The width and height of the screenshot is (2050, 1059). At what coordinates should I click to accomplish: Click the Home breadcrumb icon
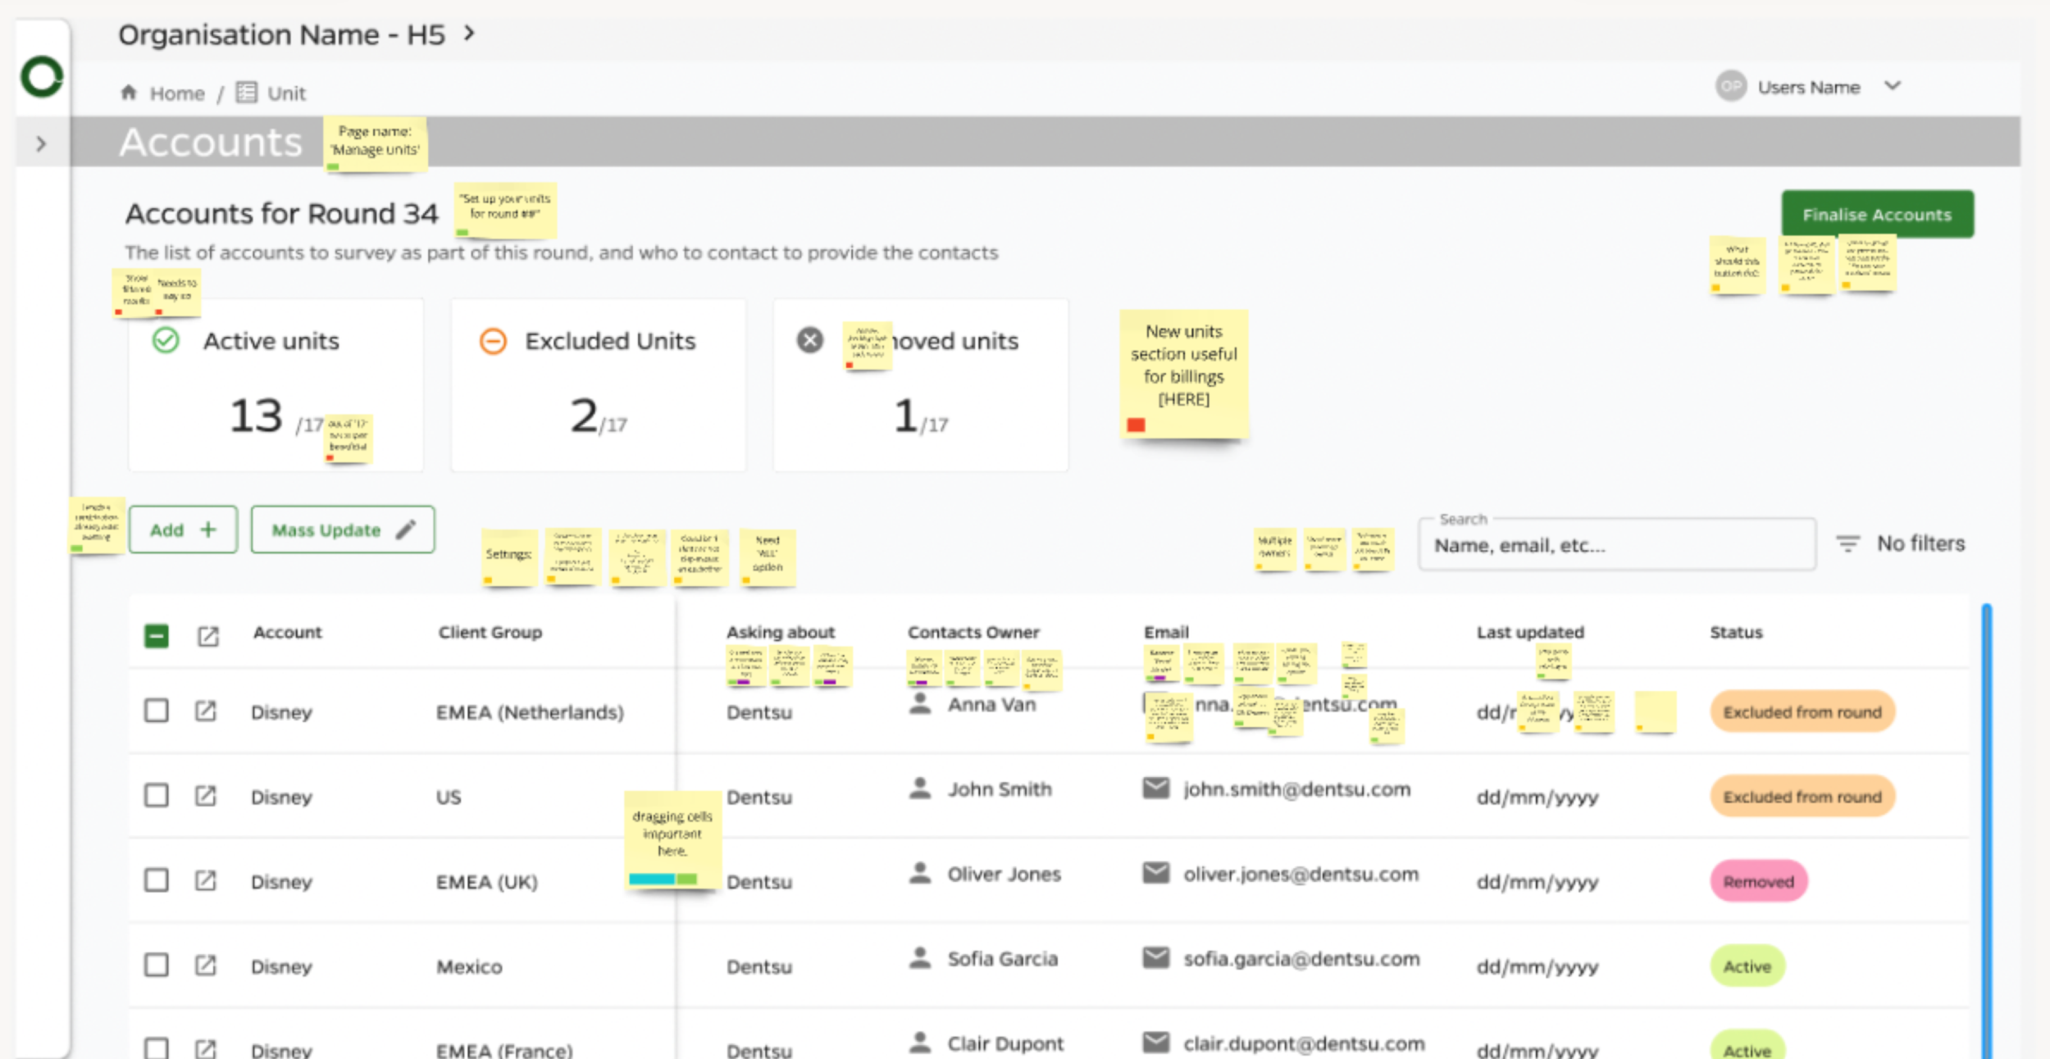click(x=129, y=93)
